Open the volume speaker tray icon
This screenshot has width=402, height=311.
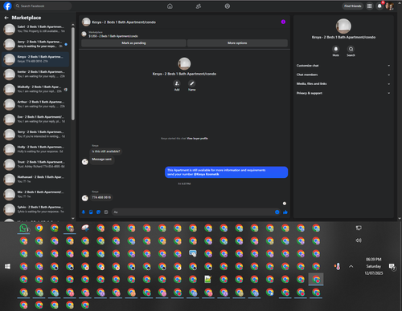tap(359, 240)
